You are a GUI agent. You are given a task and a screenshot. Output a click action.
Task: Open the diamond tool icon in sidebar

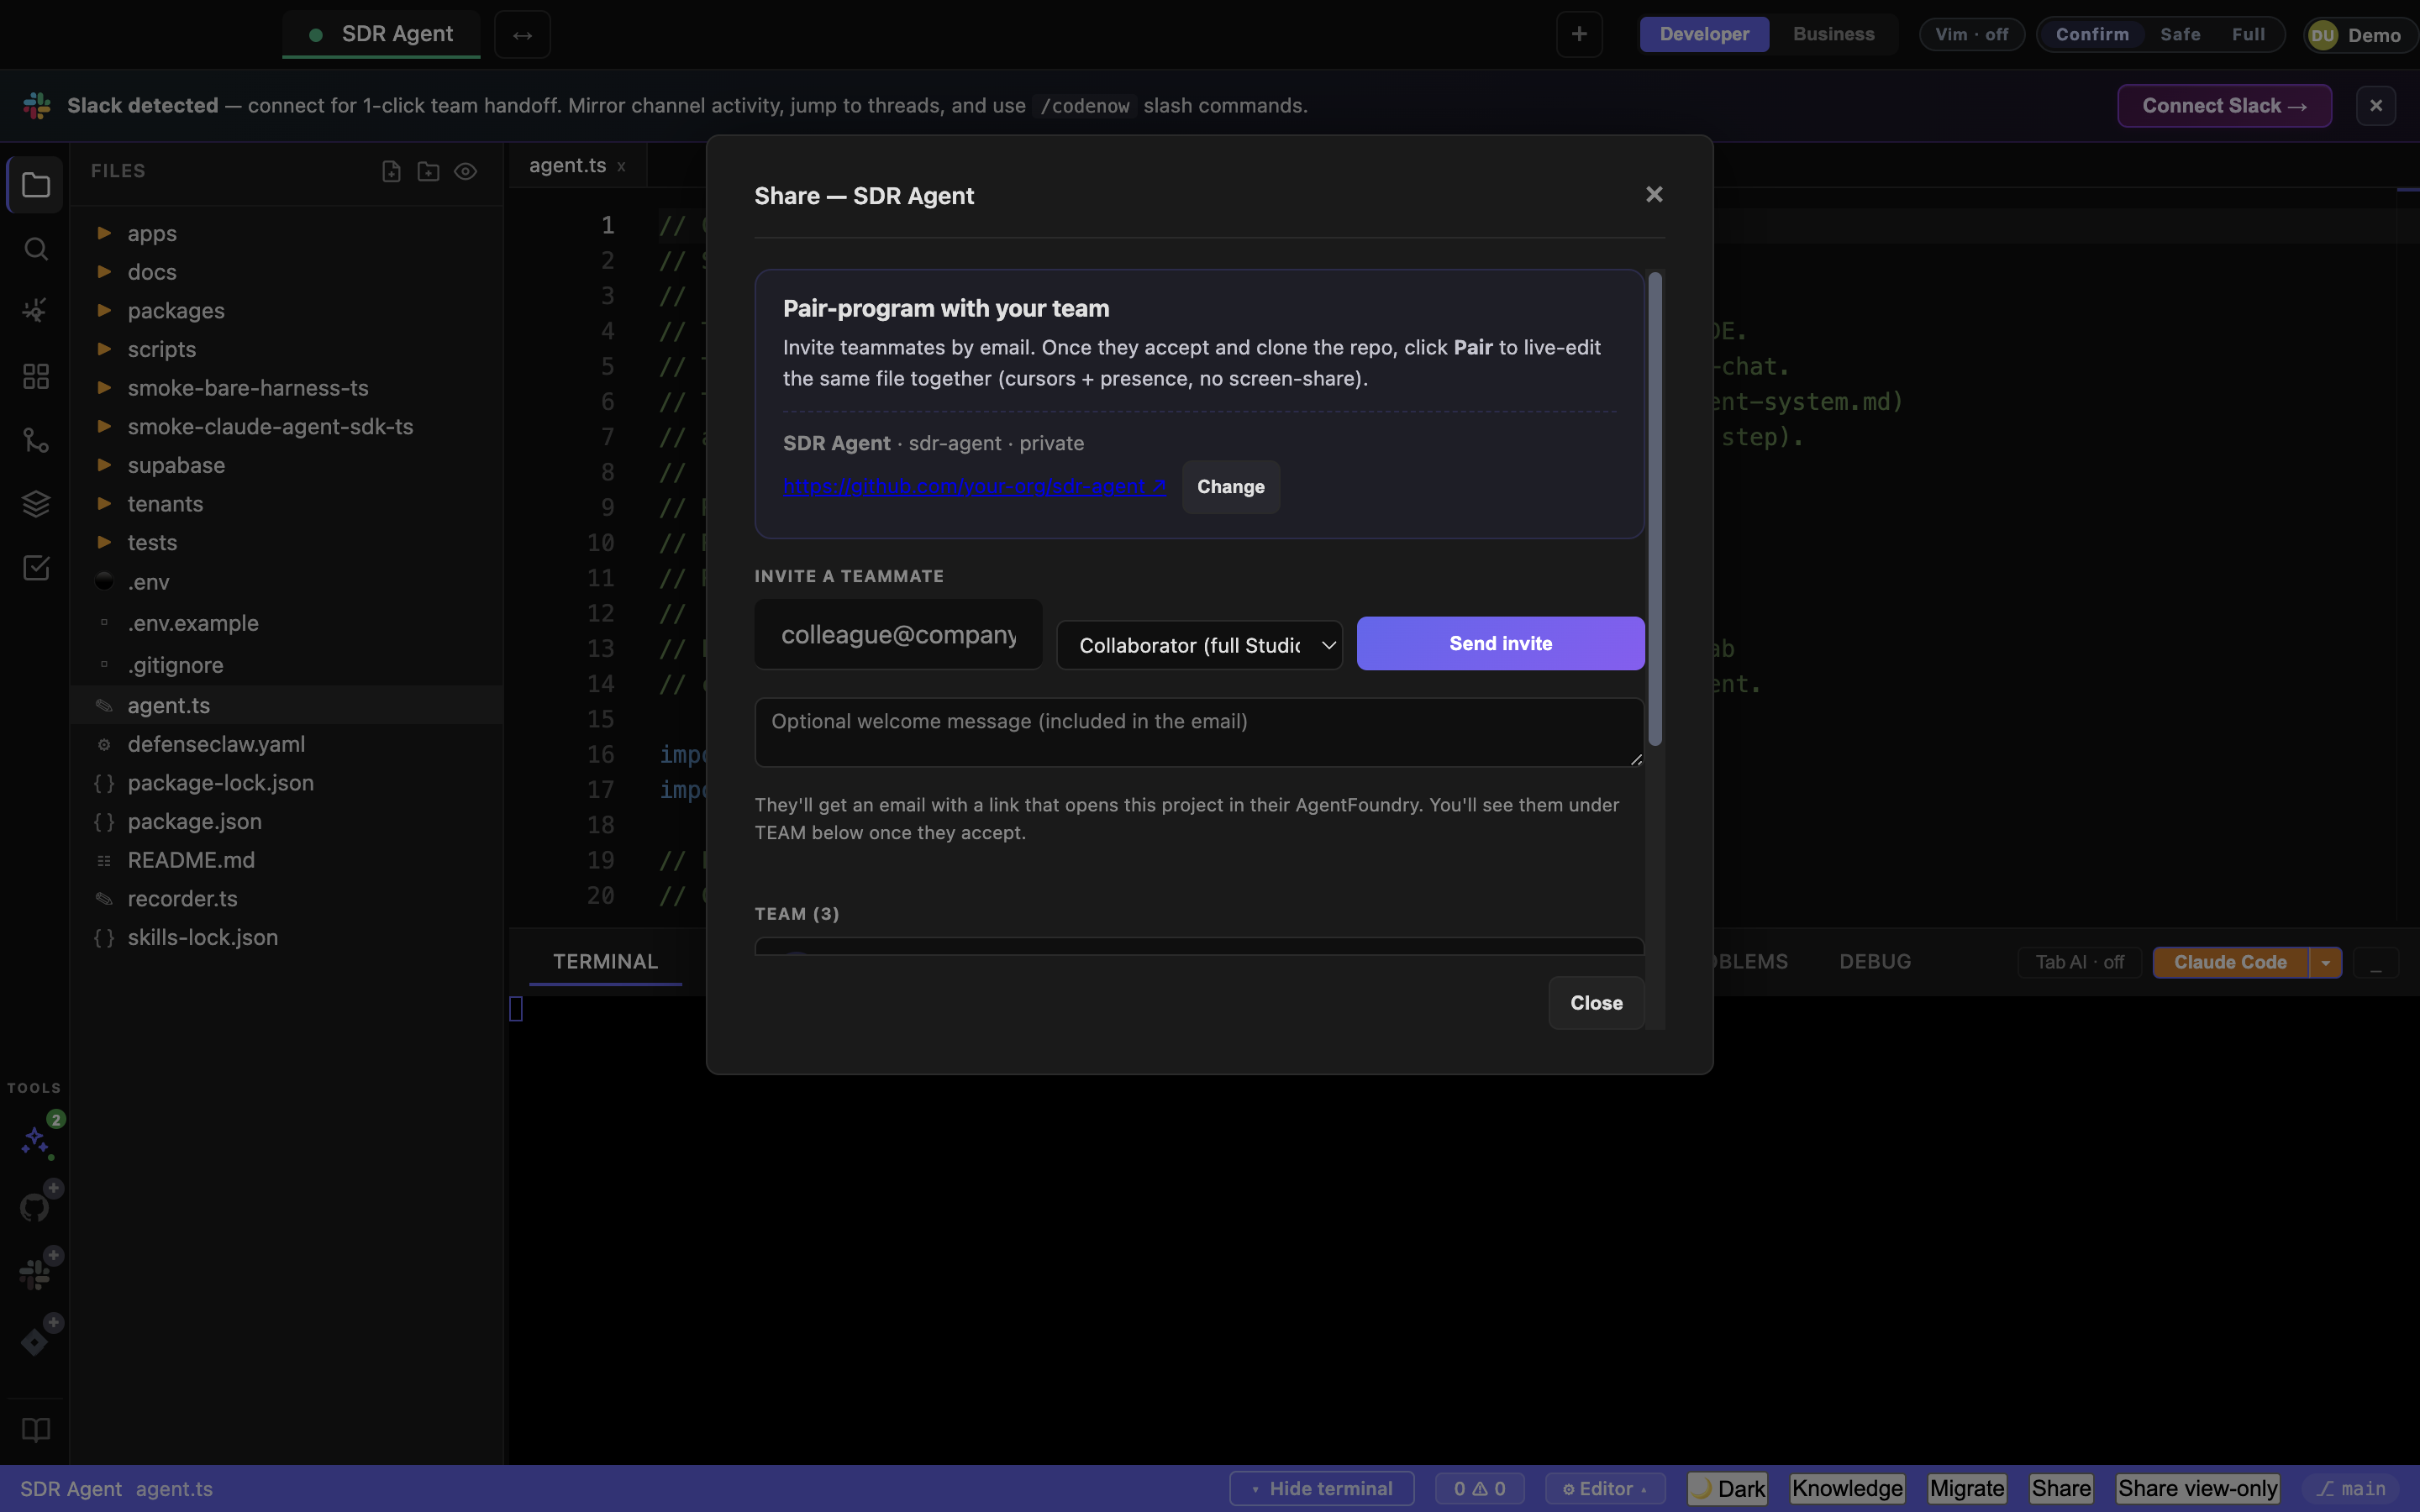pos(35,1341)
